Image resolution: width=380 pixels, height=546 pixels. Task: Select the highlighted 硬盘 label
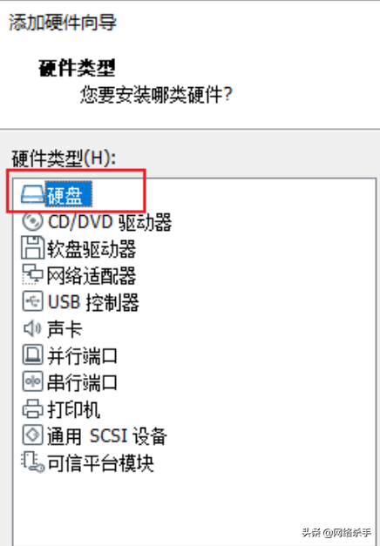[x=69, y=194]
